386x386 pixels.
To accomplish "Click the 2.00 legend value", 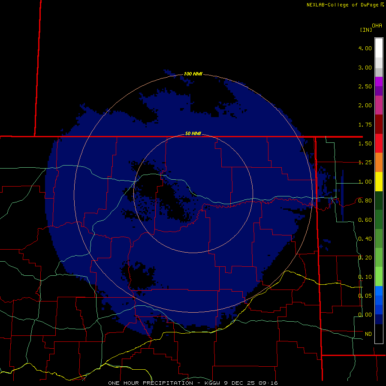I will (x=365, y=106).
